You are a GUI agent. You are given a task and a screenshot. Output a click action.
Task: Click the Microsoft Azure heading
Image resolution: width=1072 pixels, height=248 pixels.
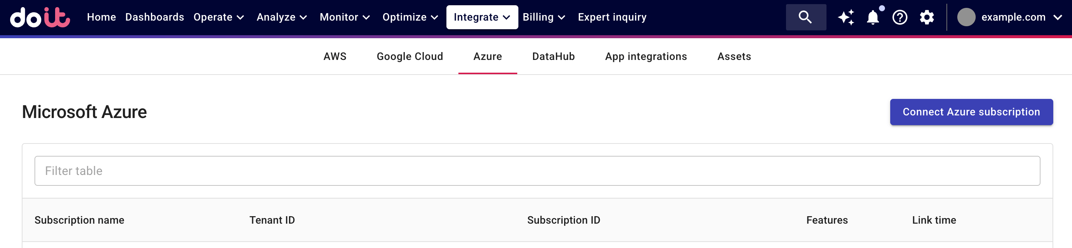(84, 112)
